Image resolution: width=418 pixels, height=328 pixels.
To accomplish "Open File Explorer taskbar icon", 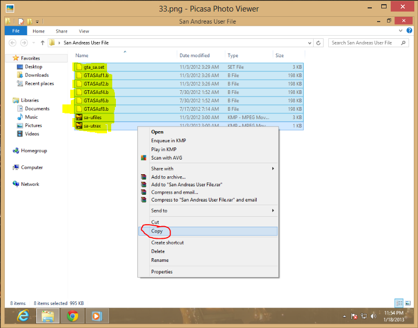I will tap(48, 316).
